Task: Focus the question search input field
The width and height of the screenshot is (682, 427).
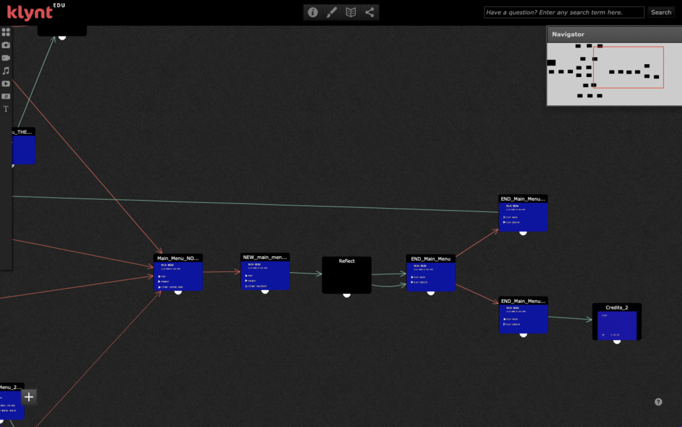Action: pyautogui.click(x=564, y=12)
